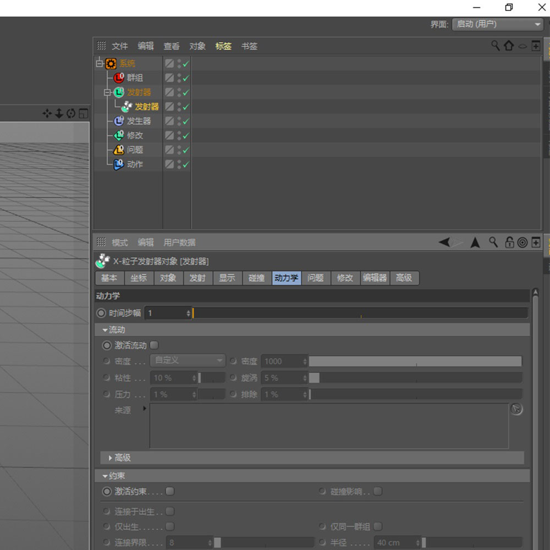This screenshot has height=550, width=550.
Task: Toggle the green checkmark for 系统
Action: 185,64
